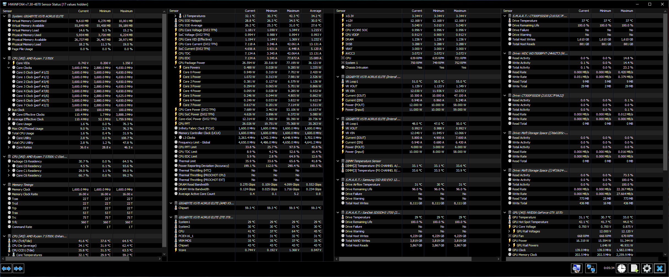Collapse the GPU [#0]: NVIDIA GeForce GTX 1070 group
This screenshot has width=669, height=277.
click(x=505, y=213)
